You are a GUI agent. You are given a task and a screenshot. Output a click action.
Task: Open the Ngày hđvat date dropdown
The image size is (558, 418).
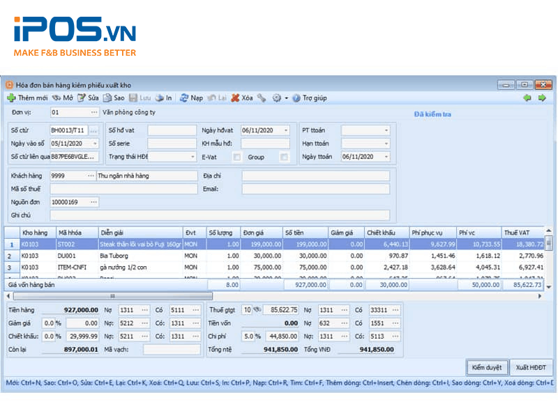click(x=285, y=130)
